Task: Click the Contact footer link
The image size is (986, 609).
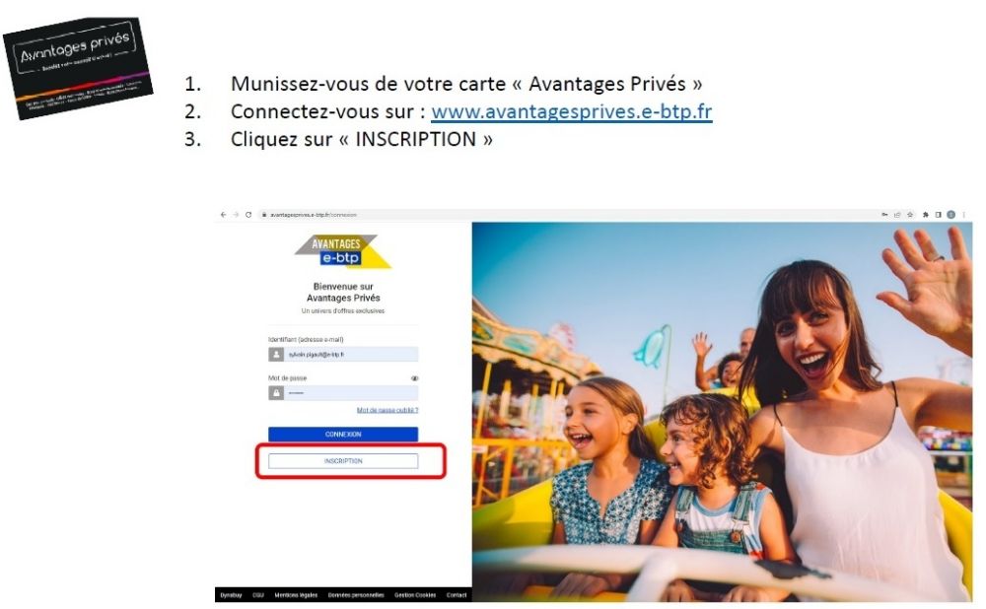Action: click(457, 595)
